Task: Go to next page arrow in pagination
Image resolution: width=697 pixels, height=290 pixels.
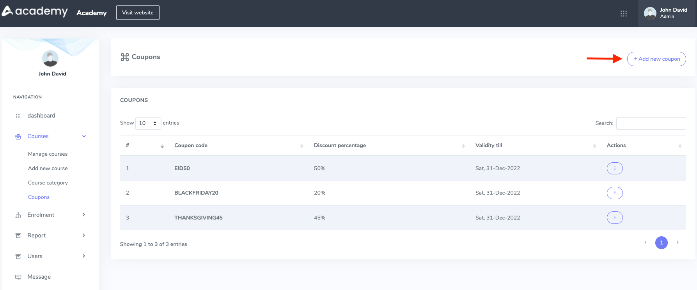Action: click(677, 243)
